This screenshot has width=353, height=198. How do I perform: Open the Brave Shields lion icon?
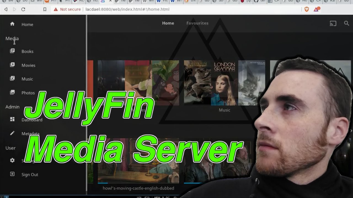(307, 9)
